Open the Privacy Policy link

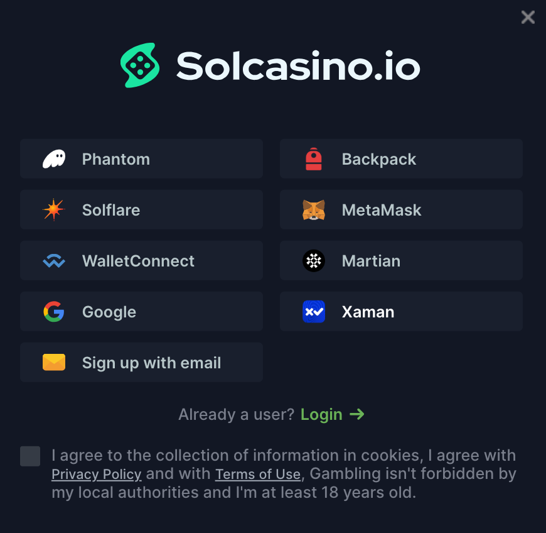click(x=97, y=474)
